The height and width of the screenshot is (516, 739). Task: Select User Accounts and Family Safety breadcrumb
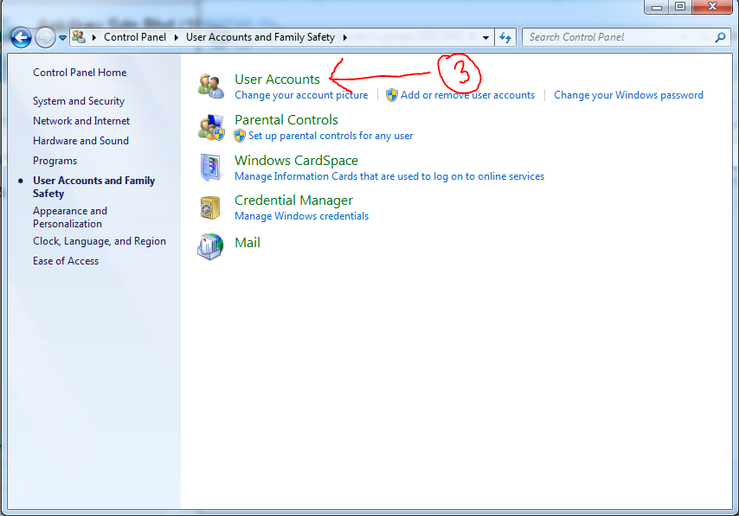click(260, 37)
